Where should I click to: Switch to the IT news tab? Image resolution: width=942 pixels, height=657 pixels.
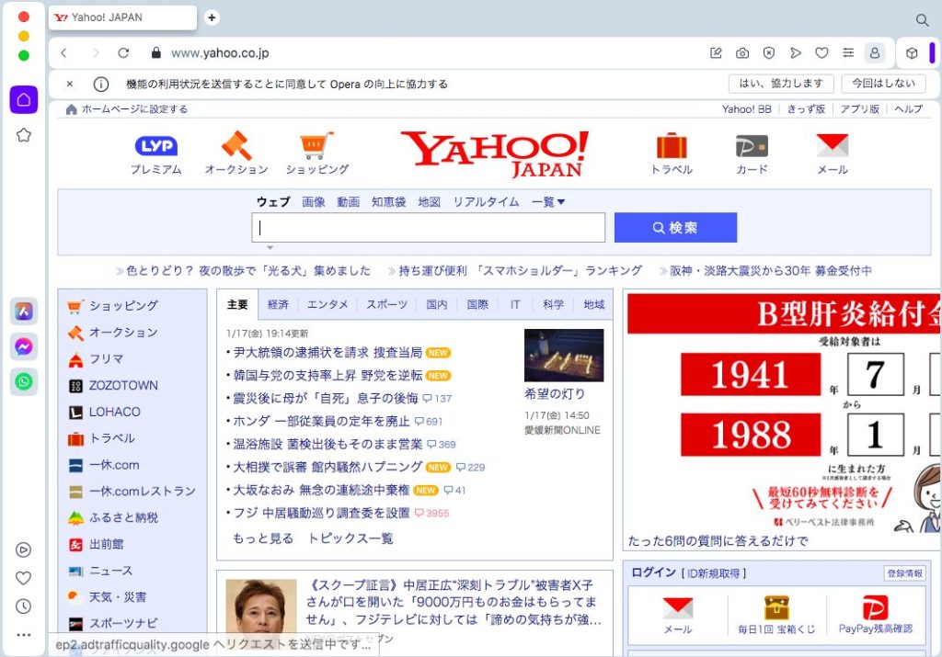click(515, 305)
